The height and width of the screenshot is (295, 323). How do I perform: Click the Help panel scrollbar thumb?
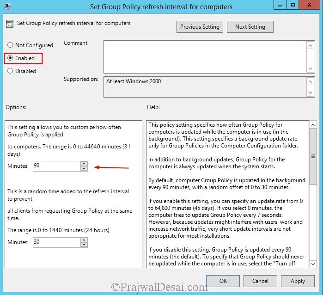pyautogui.click(x=313, y=156)
